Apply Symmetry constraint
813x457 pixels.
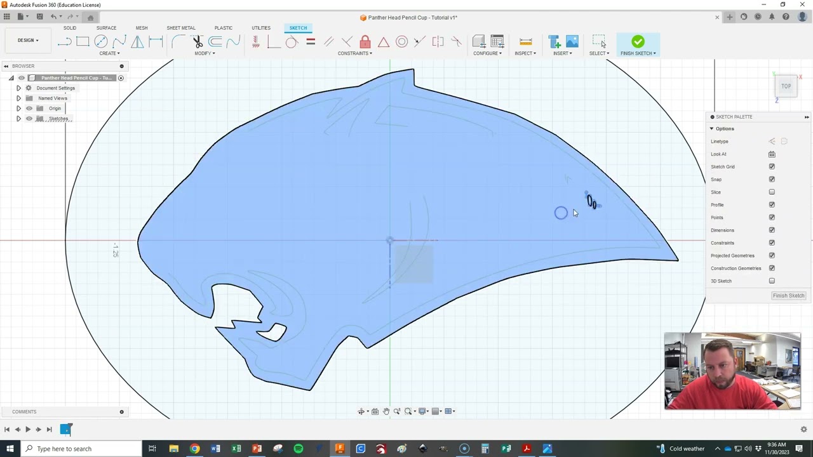438,42
